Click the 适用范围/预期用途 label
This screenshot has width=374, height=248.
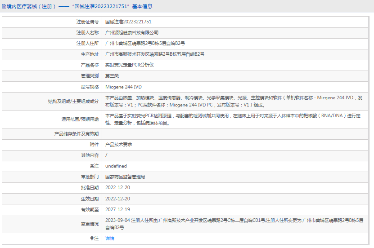pos(80,119)
